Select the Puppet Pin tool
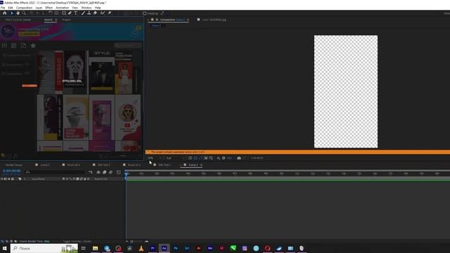 tap(110, 13)
